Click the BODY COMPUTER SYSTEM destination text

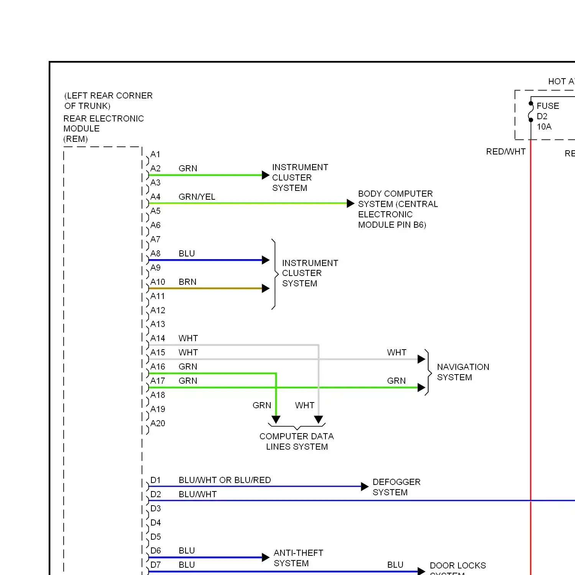[x=398, y=209]
